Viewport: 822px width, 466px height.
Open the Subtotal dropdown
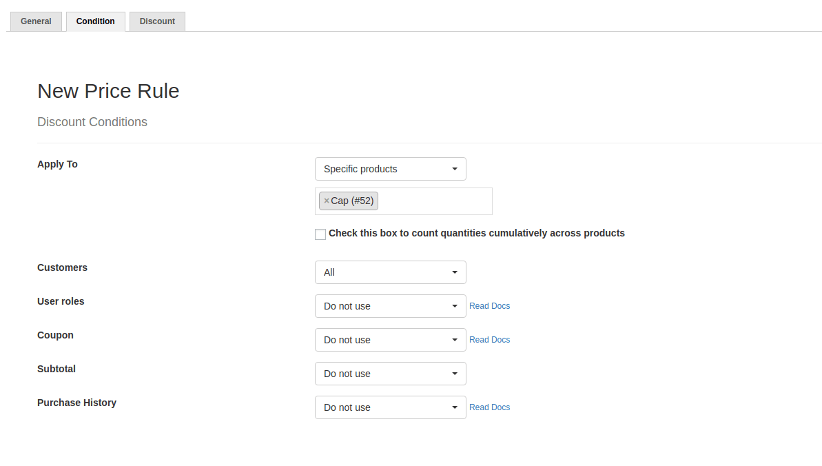[x=390, y=374]
